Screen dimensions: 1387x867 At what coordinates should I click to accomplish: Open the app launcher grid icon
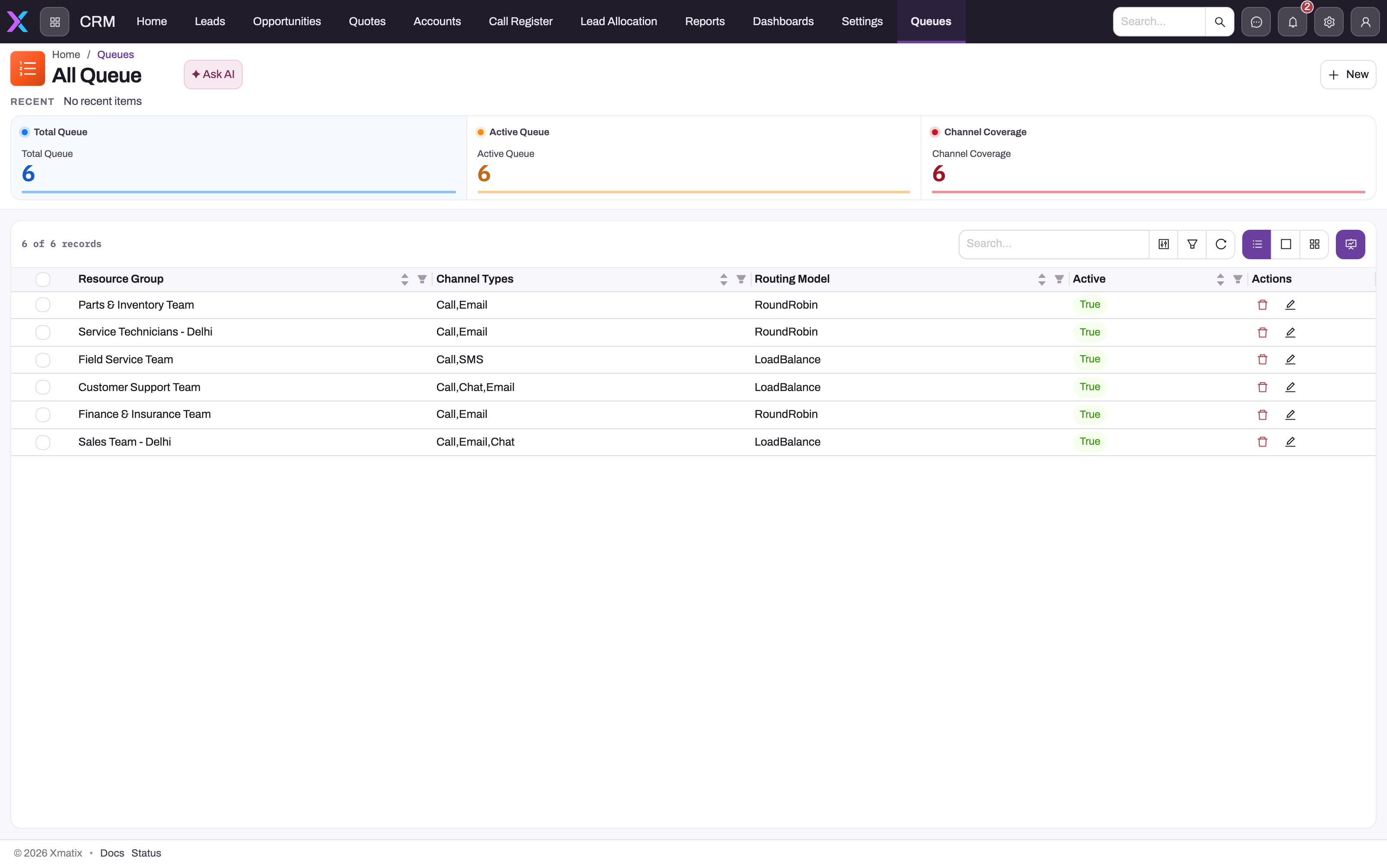coord(55,22)
